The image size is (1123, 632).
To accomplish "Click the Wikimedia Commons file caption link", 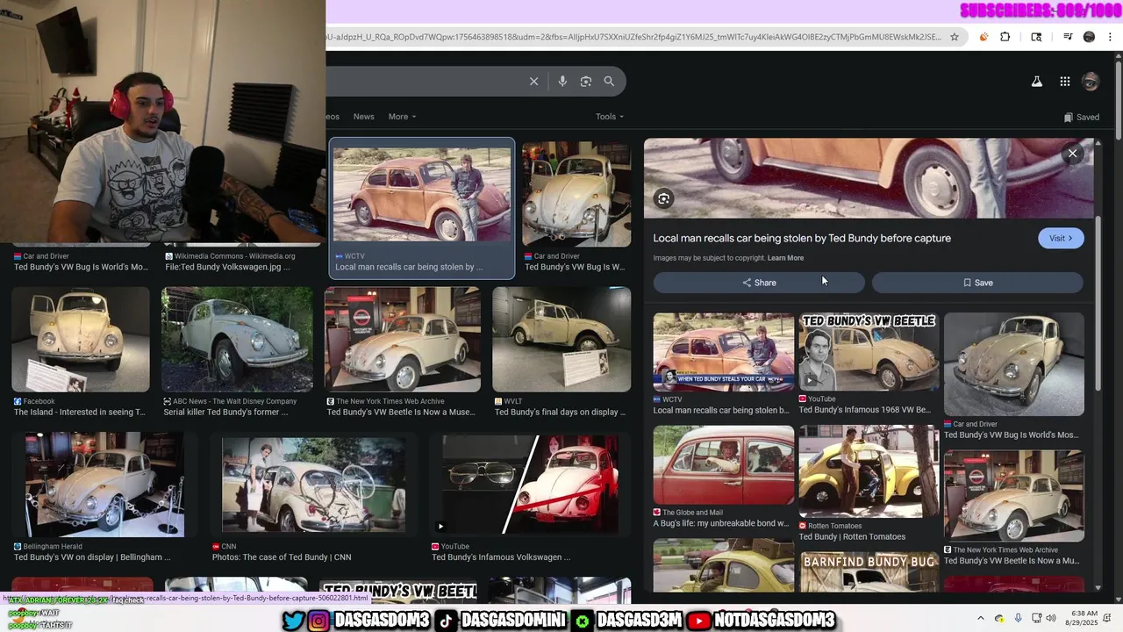I will pyautogui.click(x=227, y=267).
